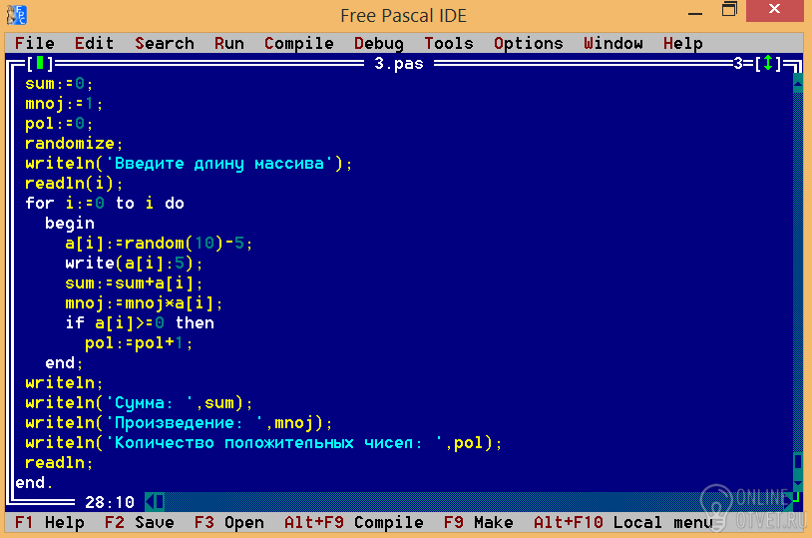Click the 'begin' keyword
The height and width of the screenshot is (538, 812).
[x=70, y=223]
